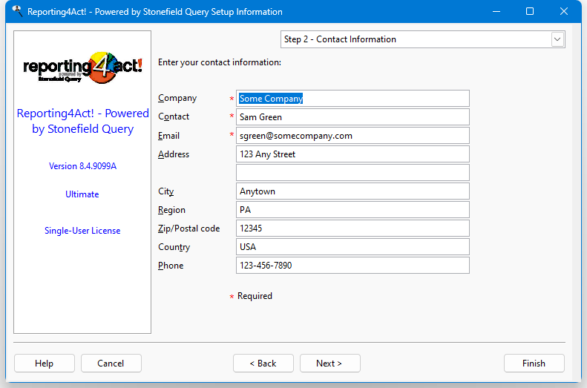Click the Enter your contact information text

[220, 62]
